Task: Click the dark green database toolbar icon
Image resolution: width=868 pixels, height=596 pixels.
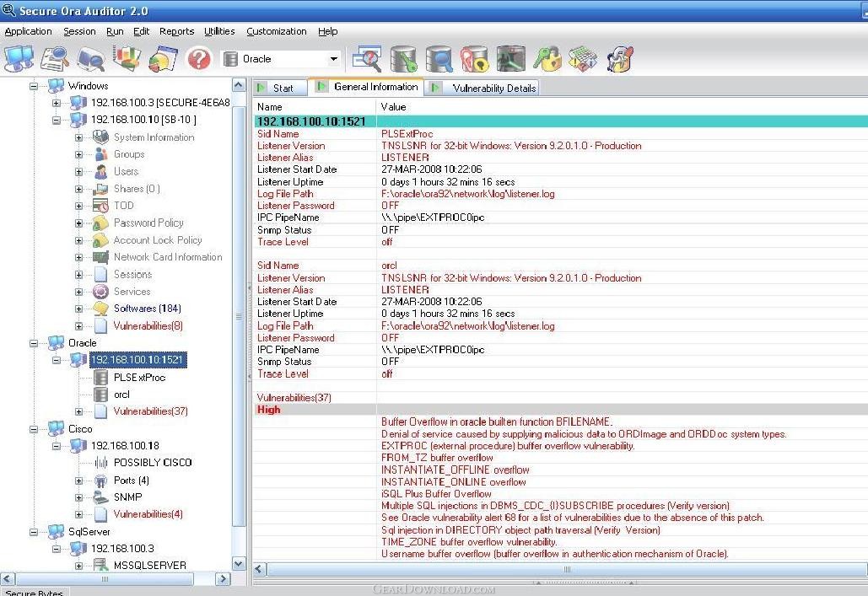Action: coord(511,59)
